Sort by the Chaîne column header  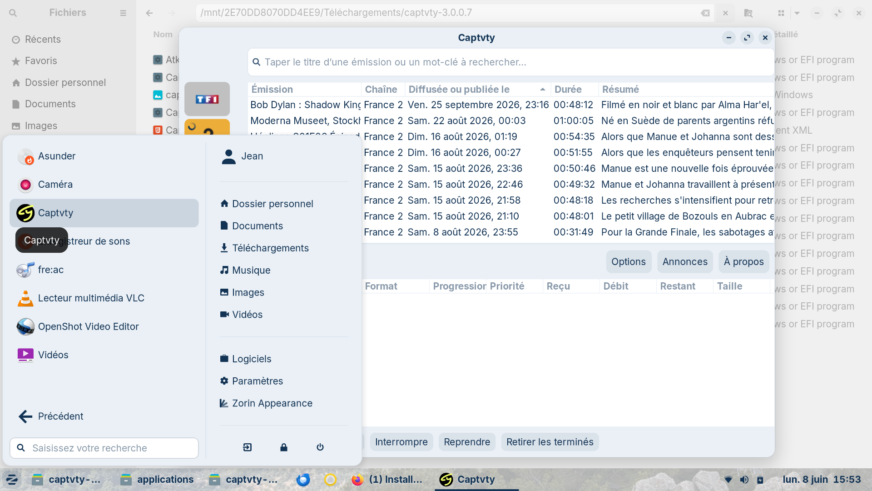[383, 90]
